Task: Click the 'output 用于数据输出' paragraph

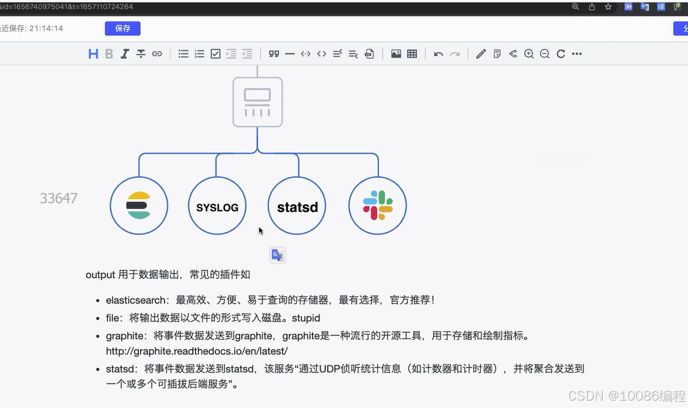Action: (168, 275)
